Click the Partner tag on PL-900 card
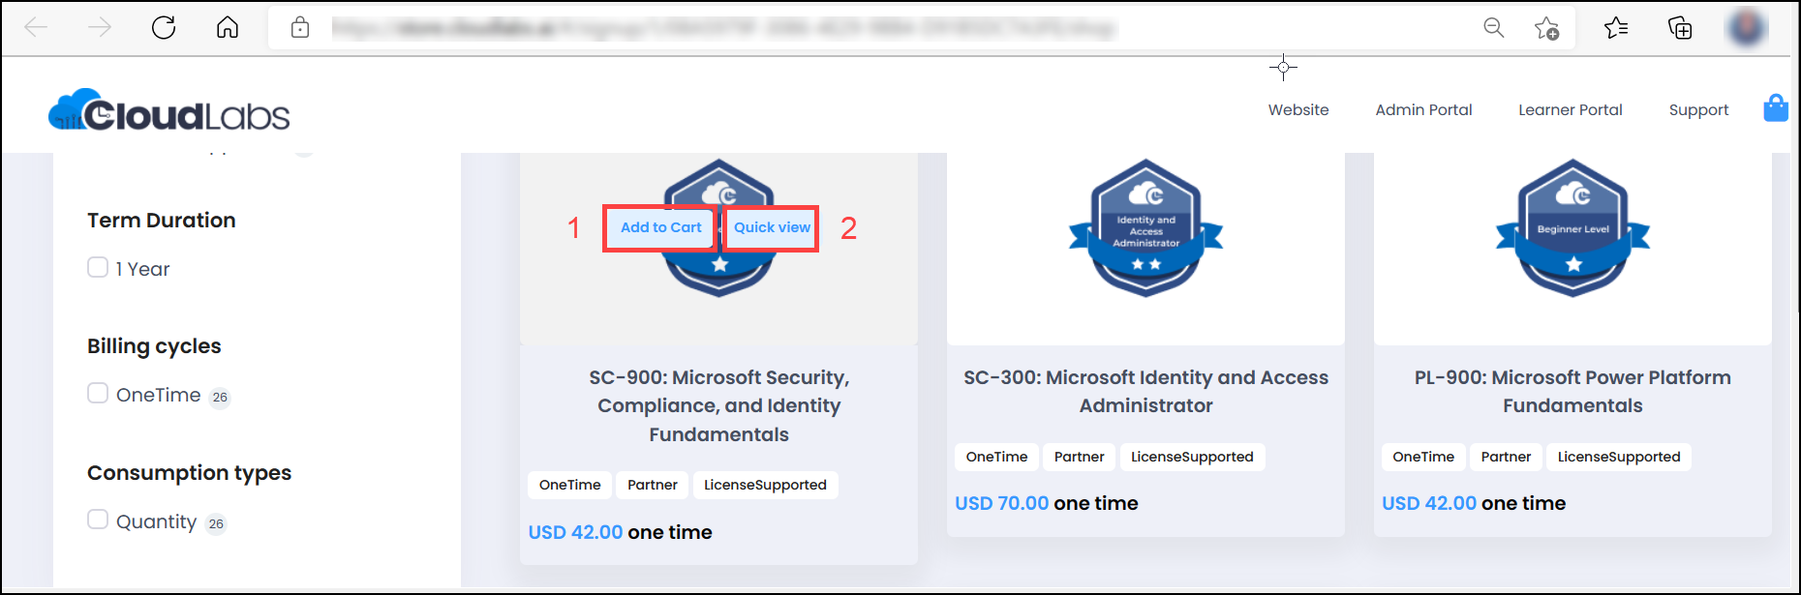 [1507, 457]
